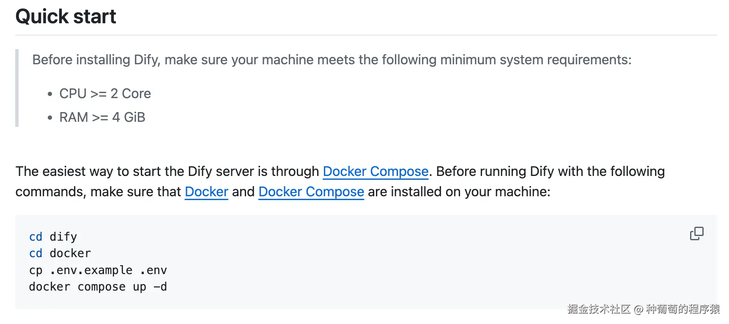Open the Docker link before 'and'
This screenshot has width=729, height=324.
tap(206, 192)
